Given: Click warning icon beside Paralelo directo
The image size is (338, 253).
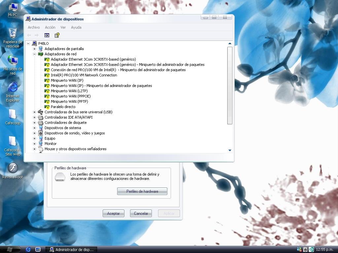Looking at the screenshot, I should pos(47,107).
